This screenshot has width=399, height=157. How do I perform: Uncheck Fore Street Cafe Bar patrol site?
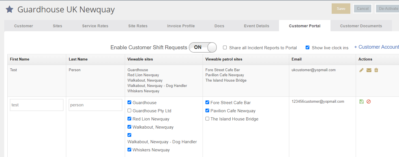pyautogui.click(x=207, y=102)
